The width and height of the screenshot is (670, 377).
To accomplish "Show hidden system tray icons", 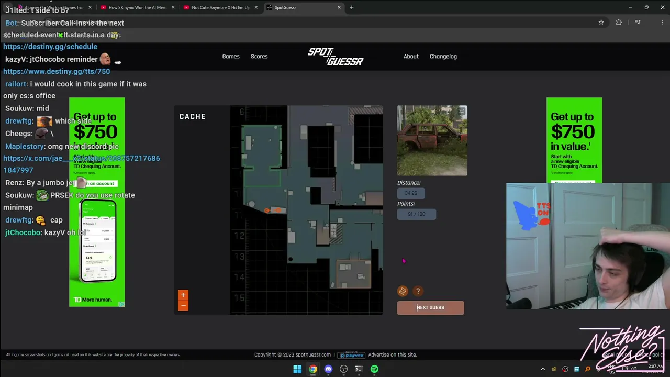I will [x=543, y=369].
